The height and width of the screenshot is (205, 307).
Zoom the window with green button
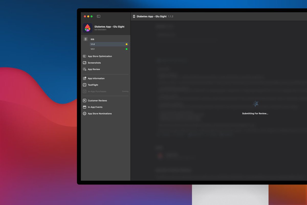[x=92, y=16]
